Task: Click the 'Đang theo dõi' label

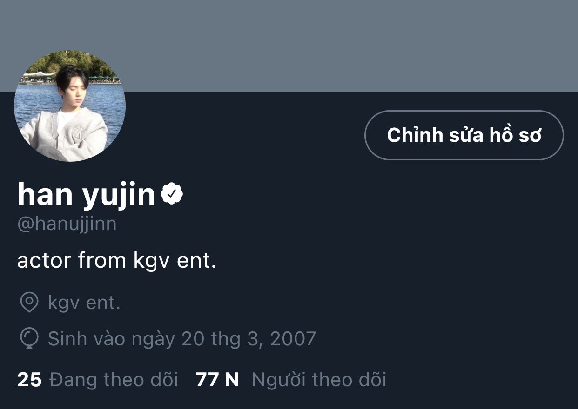Action: click(114, 380)
